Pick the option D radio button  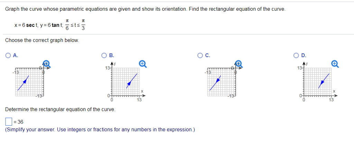tap(297, 55)
